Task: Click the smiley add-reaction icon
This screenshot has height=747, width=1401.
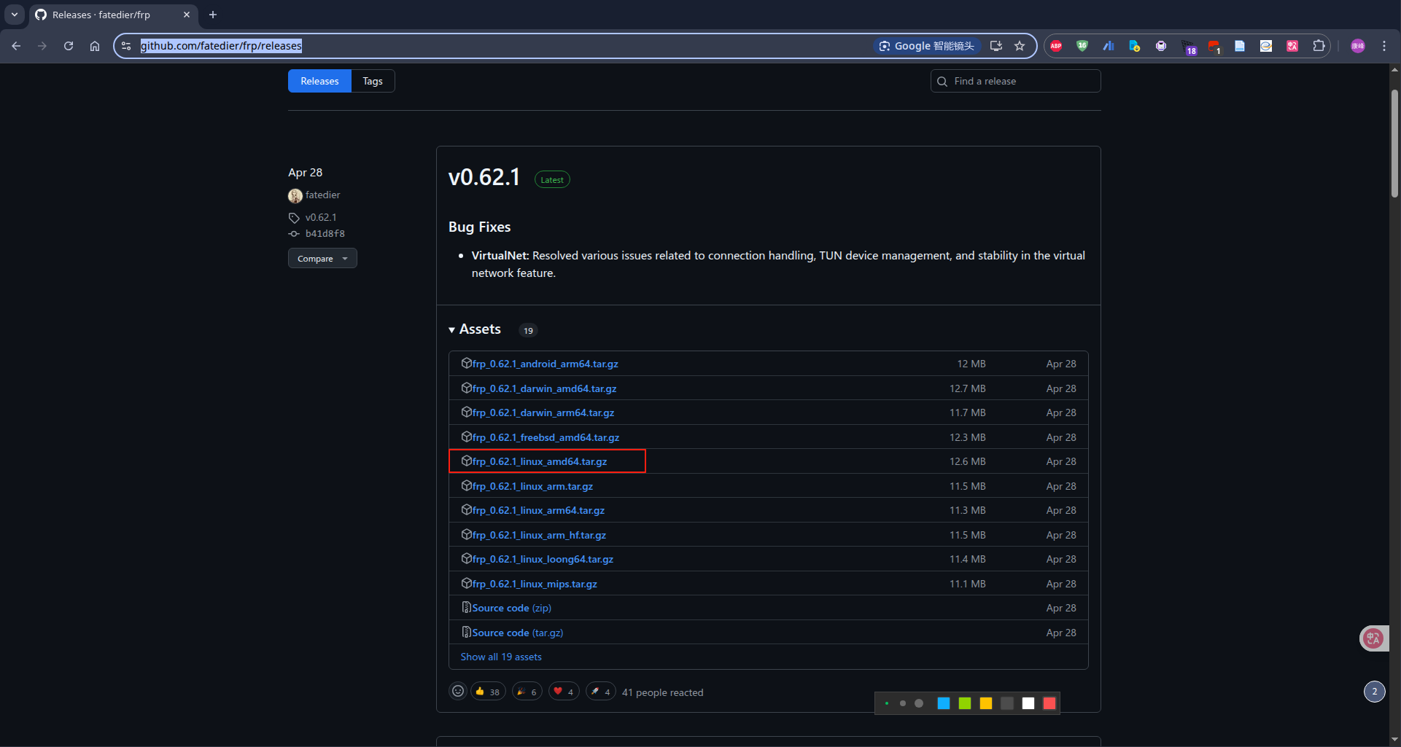Action: pos(458,691)
